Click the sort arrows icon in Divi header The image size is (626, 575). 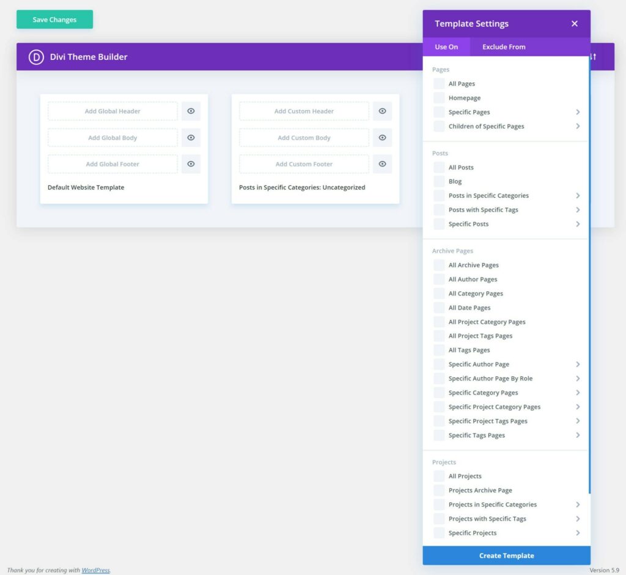(594, 57)
